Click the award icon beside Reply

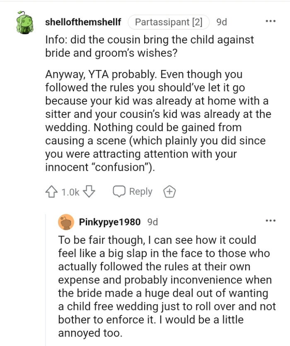click(x=168, y=192)
